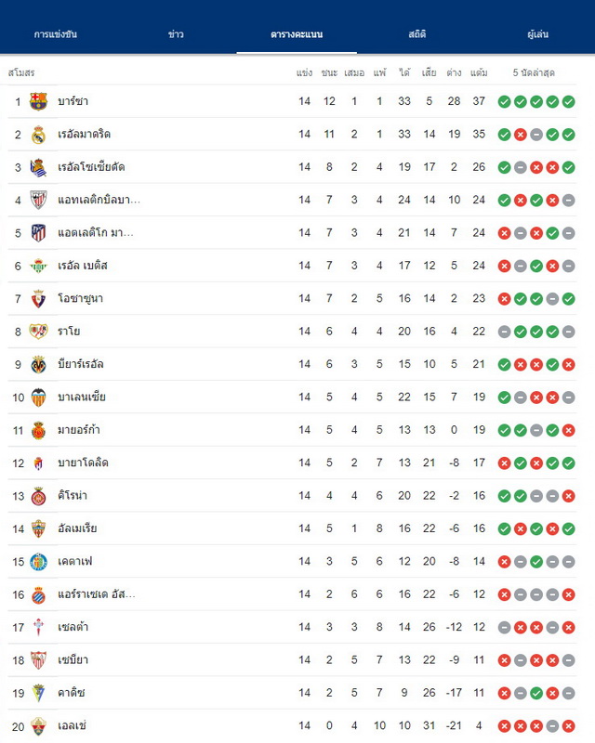Open the เรอัลมาดริด team link
595x743 pixels.
(x=84, y=134)
